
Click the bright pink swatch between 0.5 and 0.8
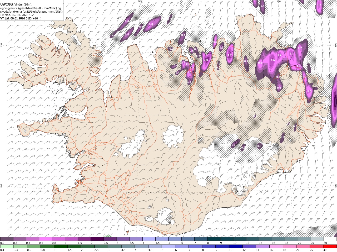(45, 239)
